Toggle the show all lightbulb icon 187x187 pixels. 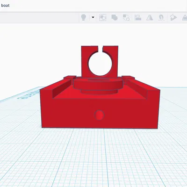(x=84, y=17)
